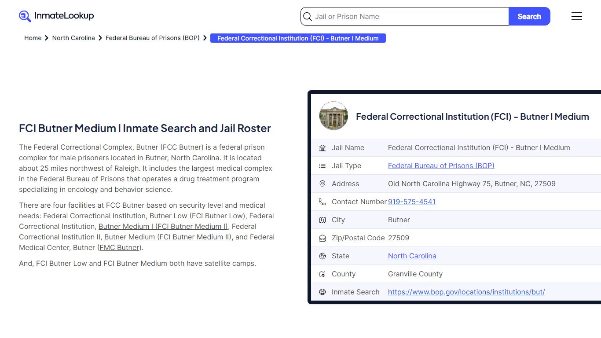Click InmateLookup site name text

point(64,16)
